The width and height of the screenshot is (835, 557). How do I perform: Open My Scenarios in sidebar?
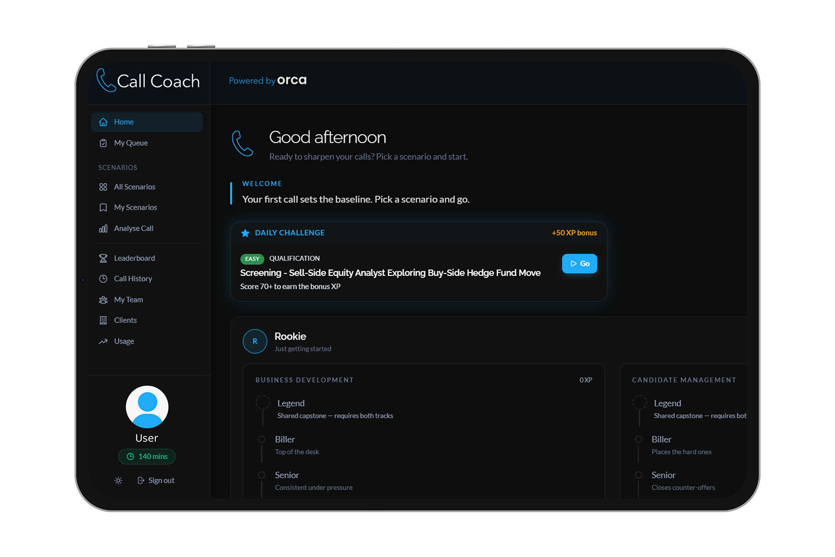(147, 208)
